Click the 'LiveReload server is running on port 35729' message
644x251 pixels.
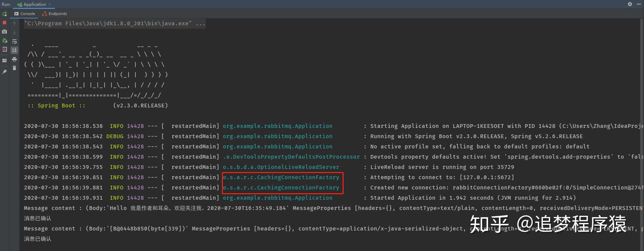pos(442,167)
